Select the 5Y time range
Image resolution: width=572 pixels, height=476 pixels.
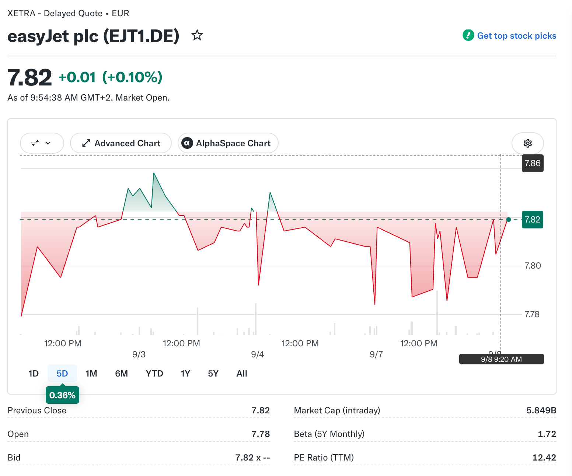point(213,374)
